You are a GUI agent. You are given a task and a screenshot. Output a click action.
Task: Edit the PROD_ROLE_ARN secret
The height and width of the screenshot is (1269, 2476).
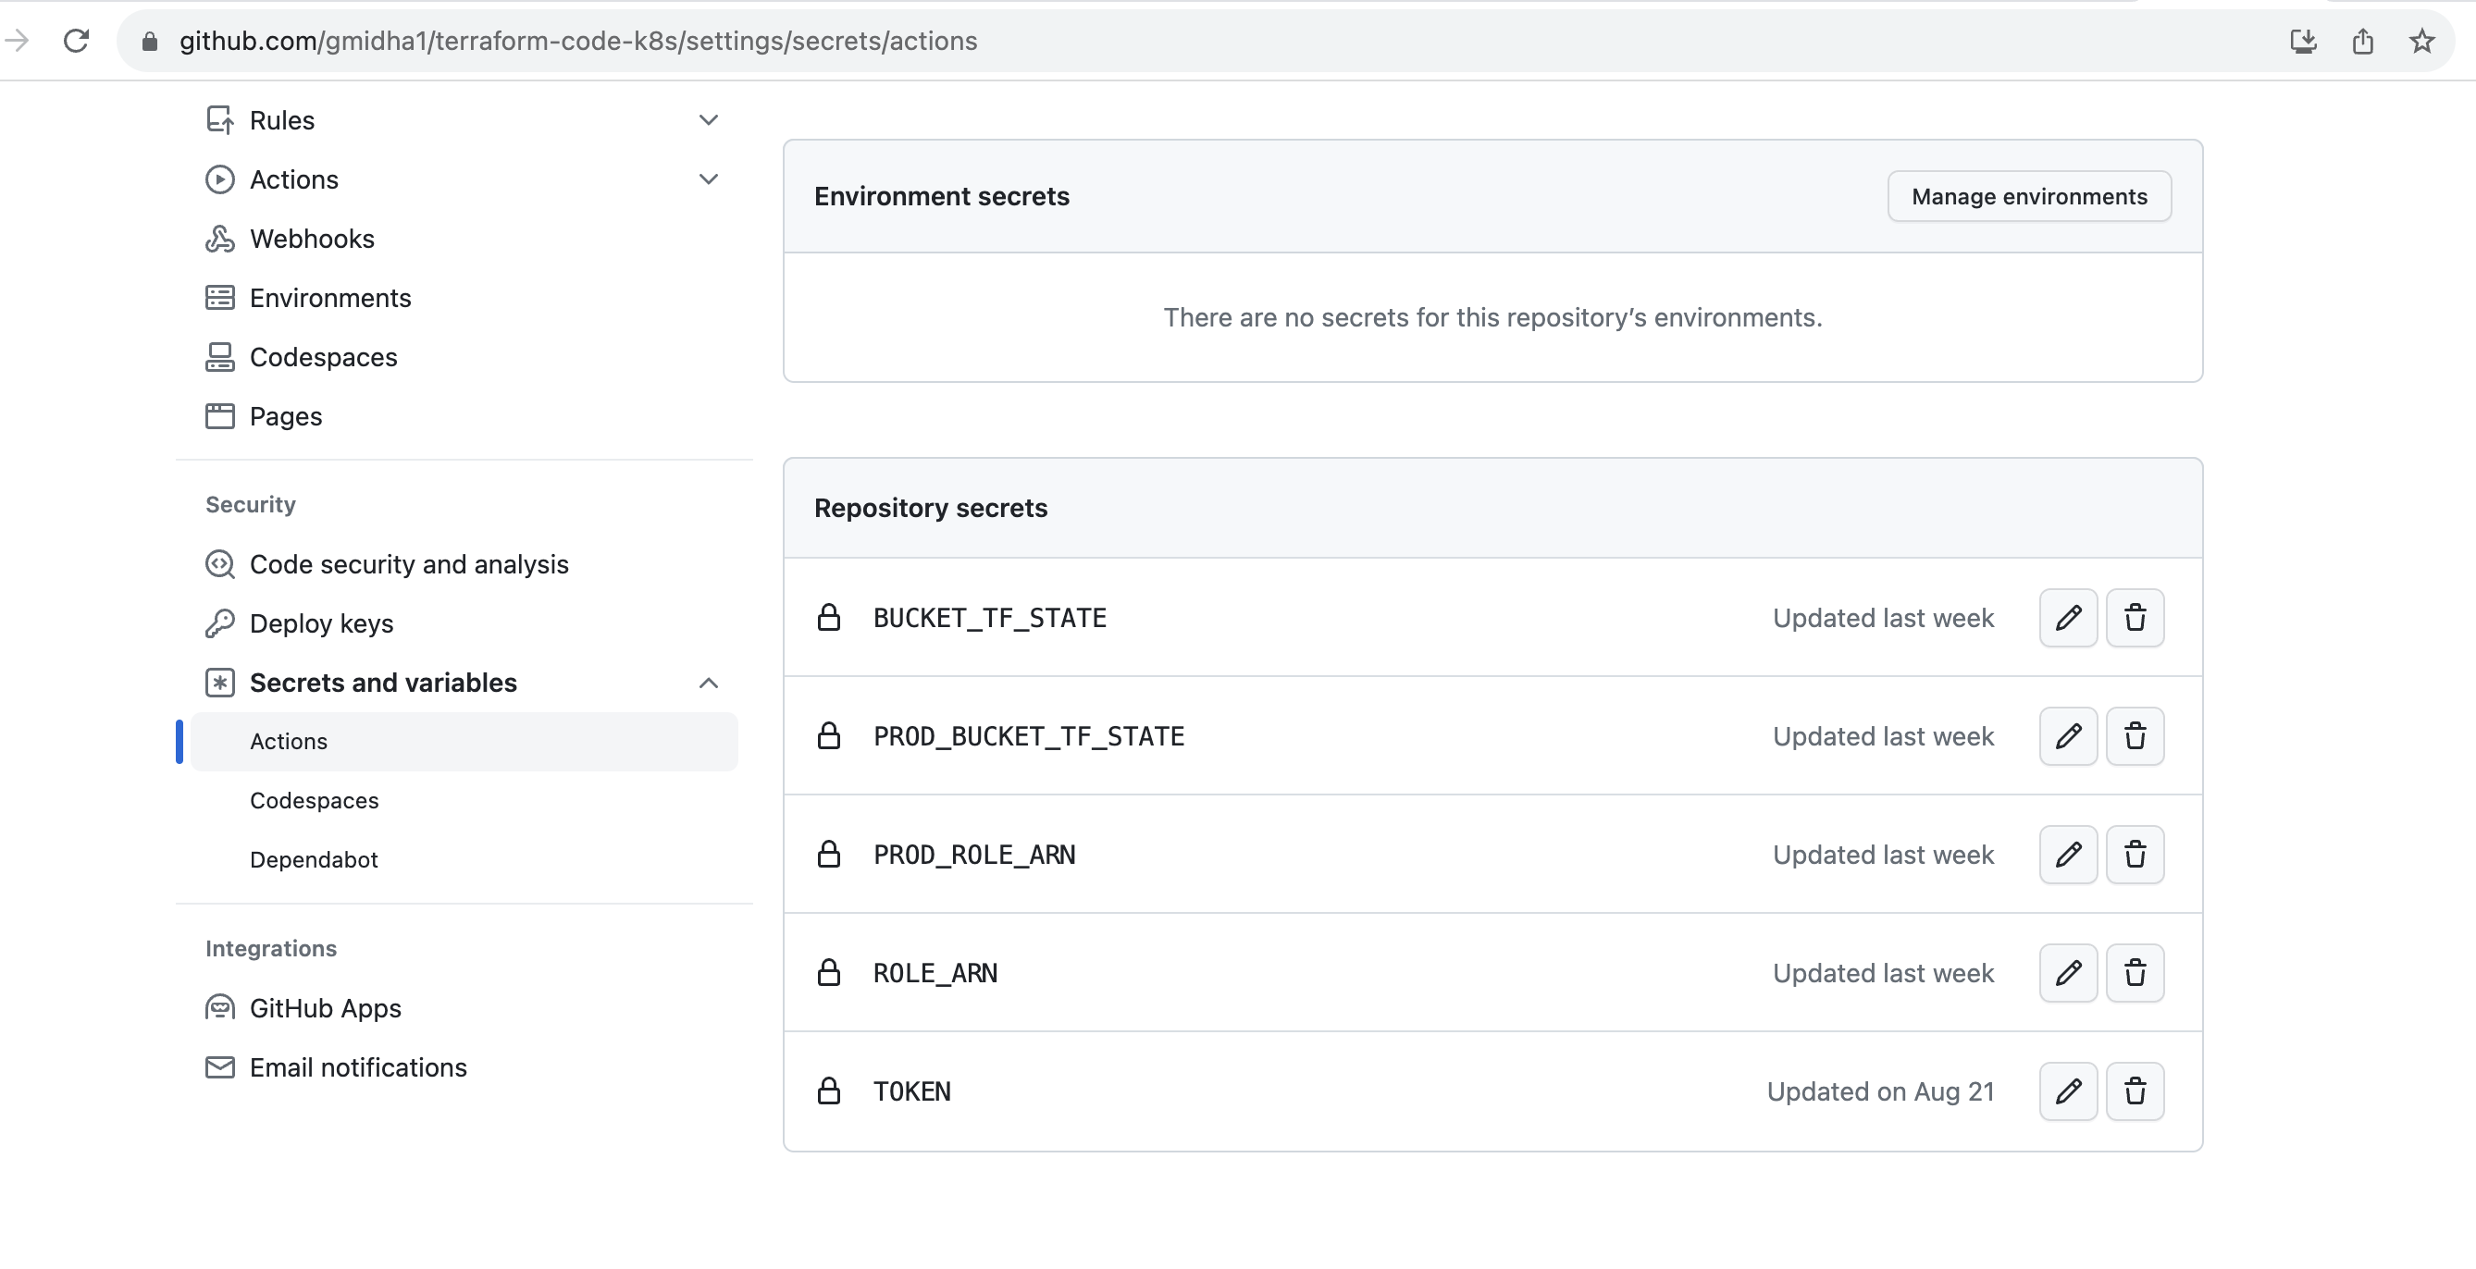pos(2068,854)
